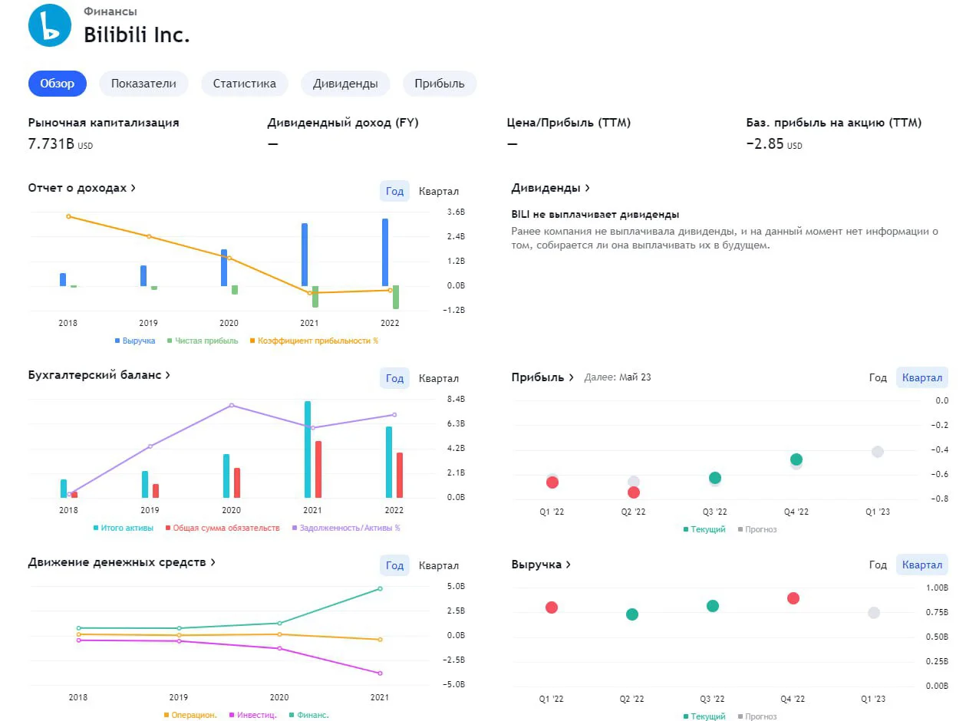Click the Q2 '22 green revenue dot
The image size is (966, 721).
pos(632,614)
